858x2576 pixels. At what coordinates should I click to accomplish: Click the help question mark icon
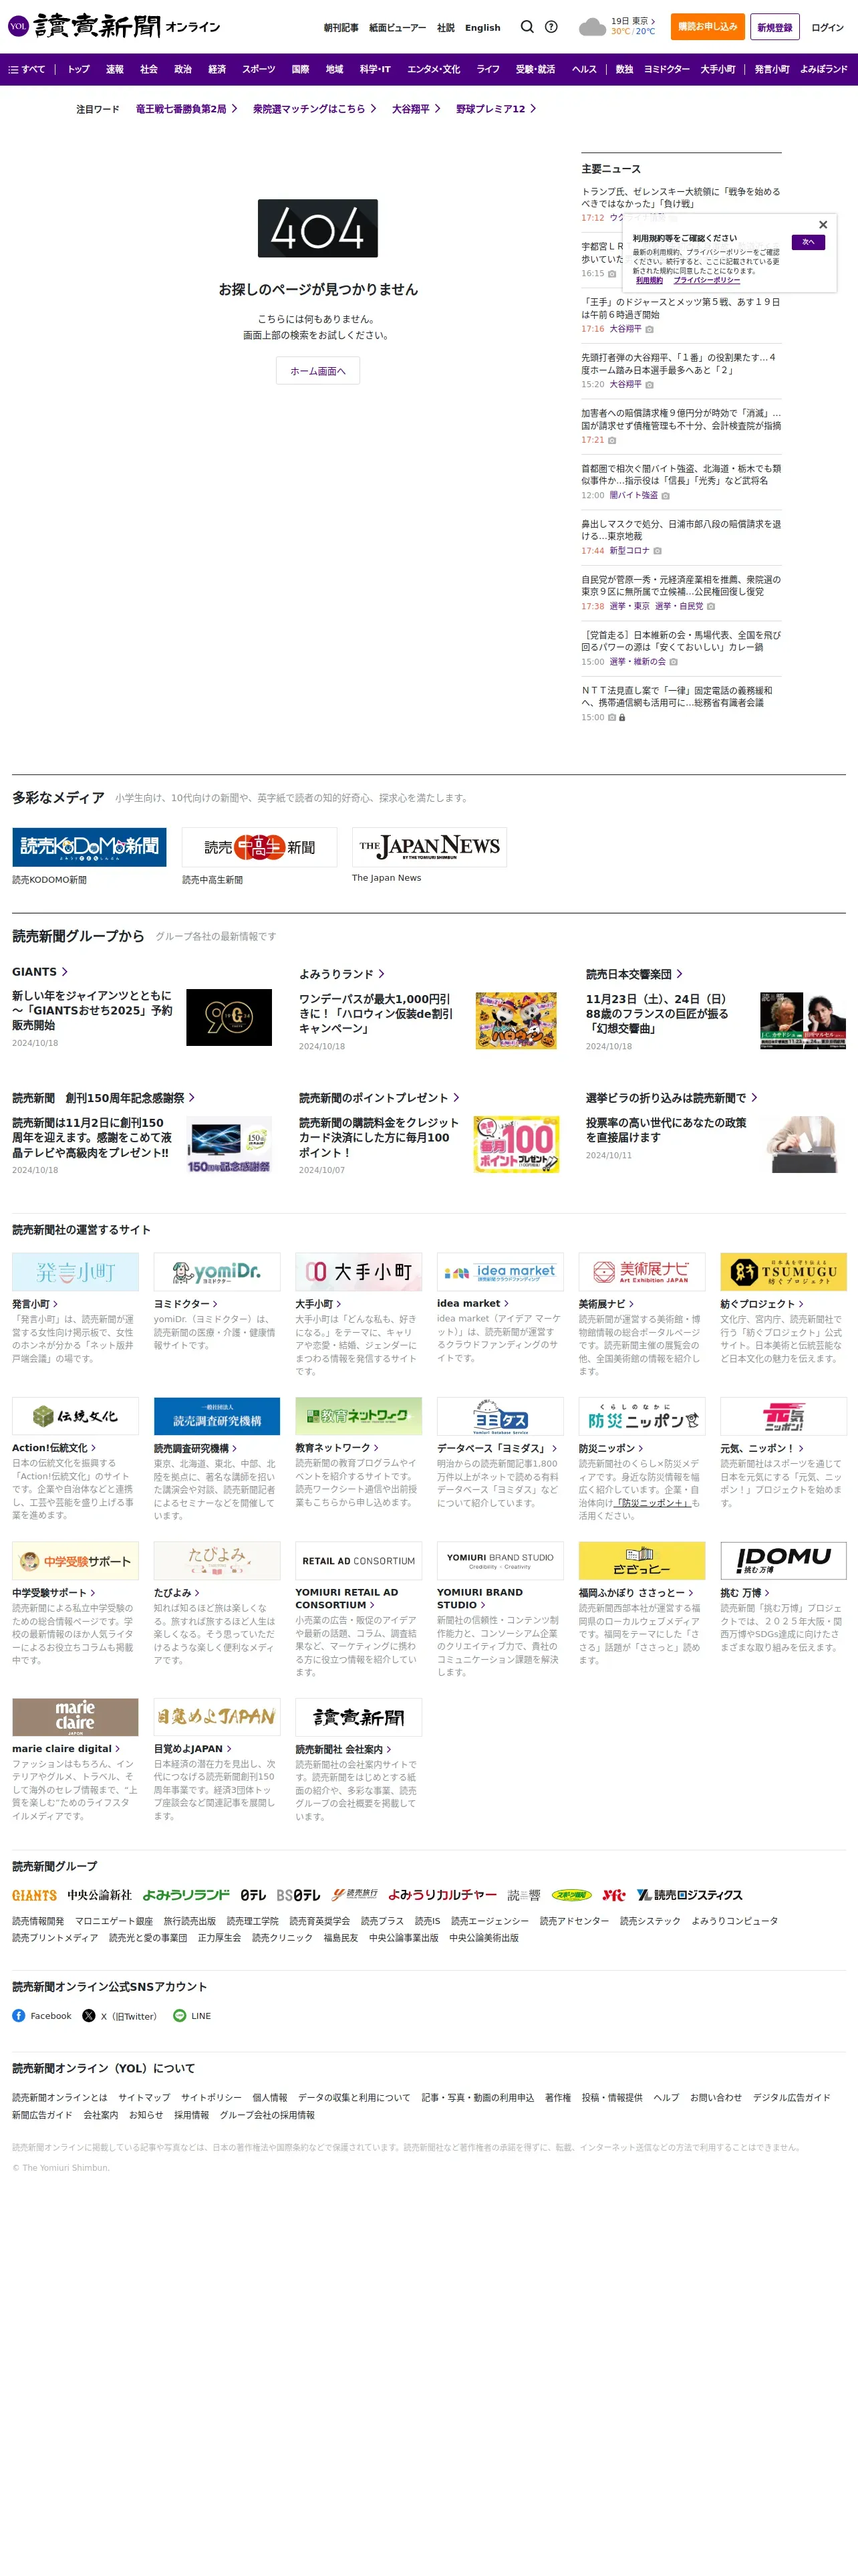(x=551, y=27)
